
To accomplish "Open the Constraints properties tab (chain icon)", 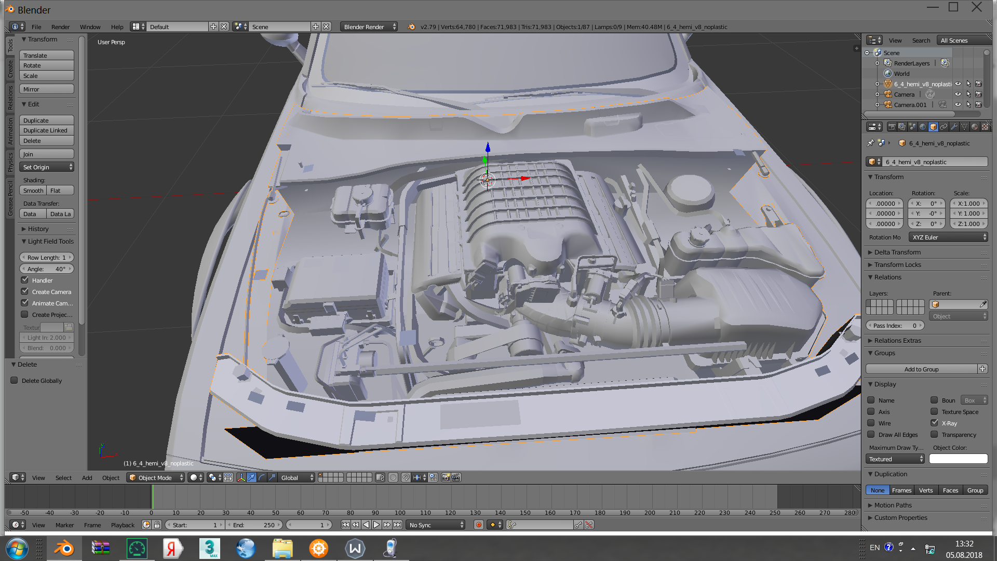I will [944, 127].
